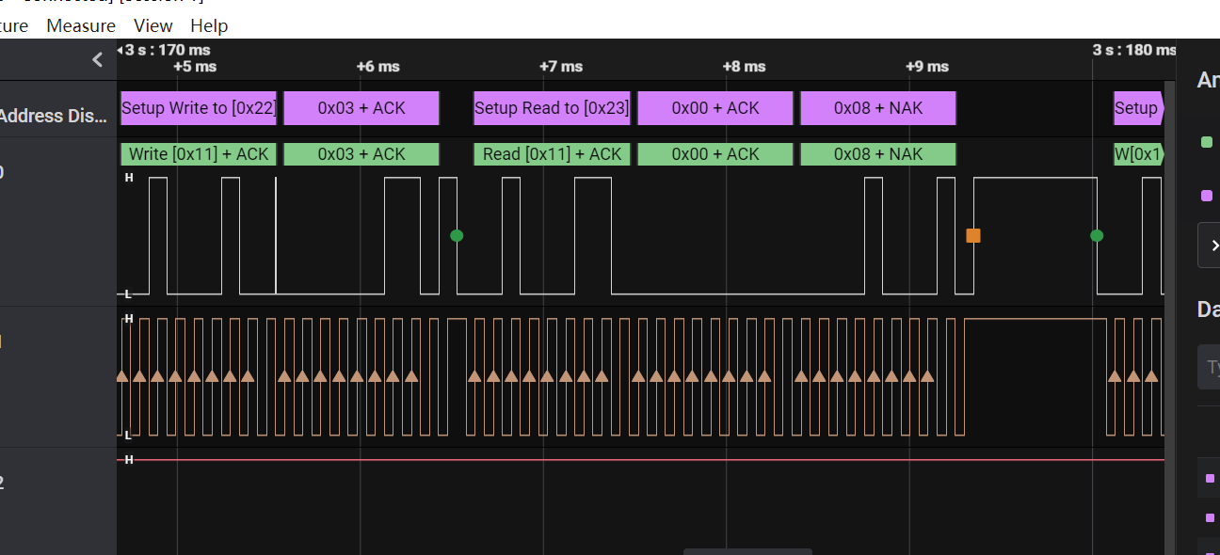Select the green 'Read [0x11] + ACK' frame
This screenshot has height=555, width=1220.
552,154
